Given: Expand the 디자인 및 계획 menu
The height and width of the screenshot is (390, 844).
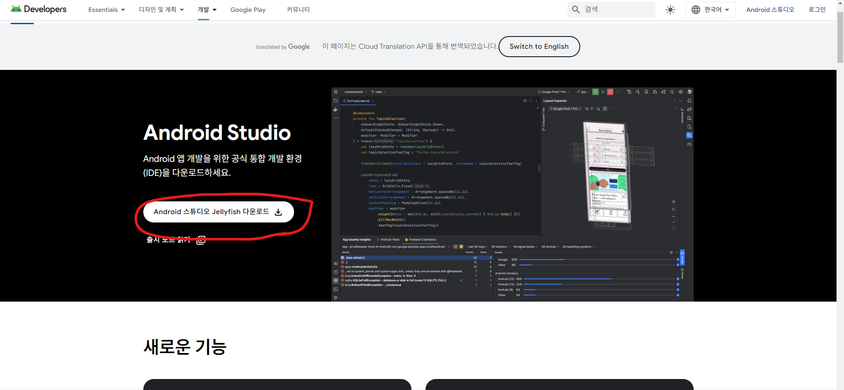Looking at the screenshot, I should click(161, 10).
